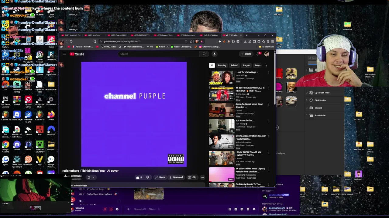Open options for BEST LOCKDOWN BUILD video
The height and width of the screenshot is (218, 389).
click(x=269, y=88)
